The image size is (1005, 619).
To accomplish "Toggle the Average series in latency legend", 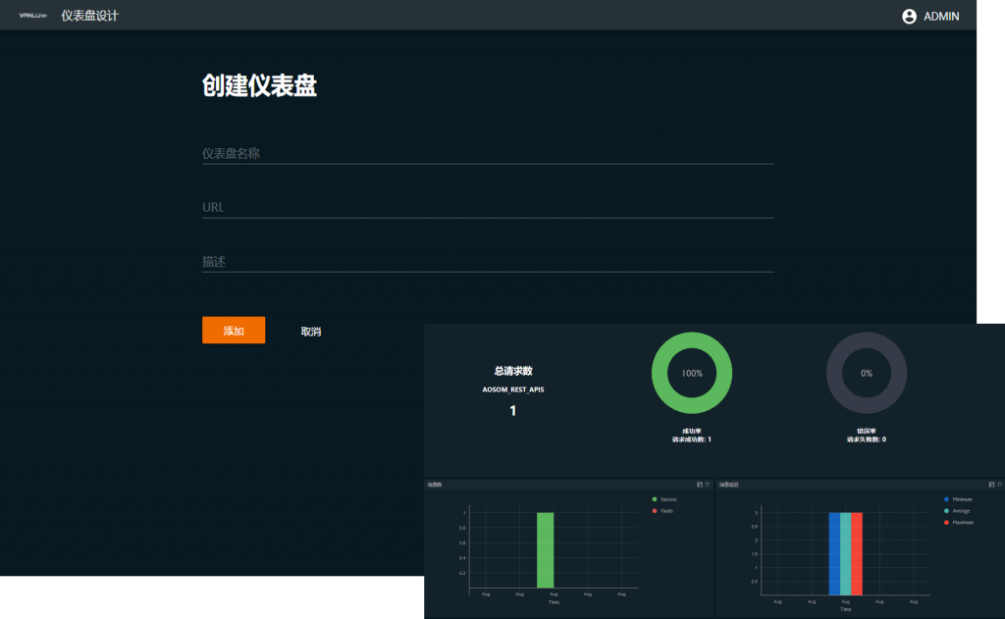I will [956, 511].
